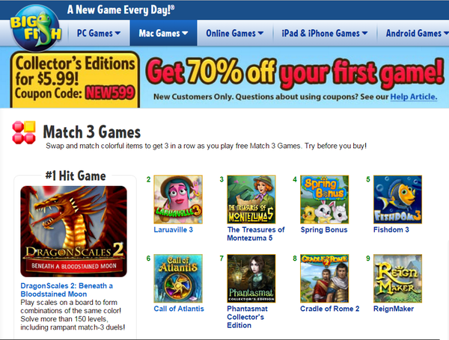The width and height of the screenshot is (449, 340).
Task: Open the Laruaville 3 game thumbnail
Action: 178,200
